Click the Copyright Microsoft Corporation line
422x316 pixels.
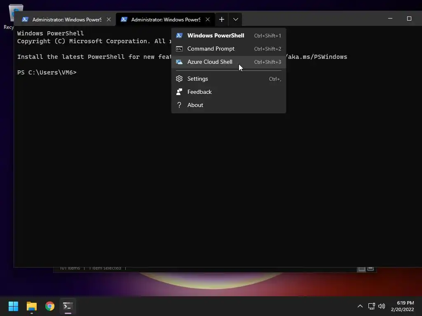[x=94, y=41]
